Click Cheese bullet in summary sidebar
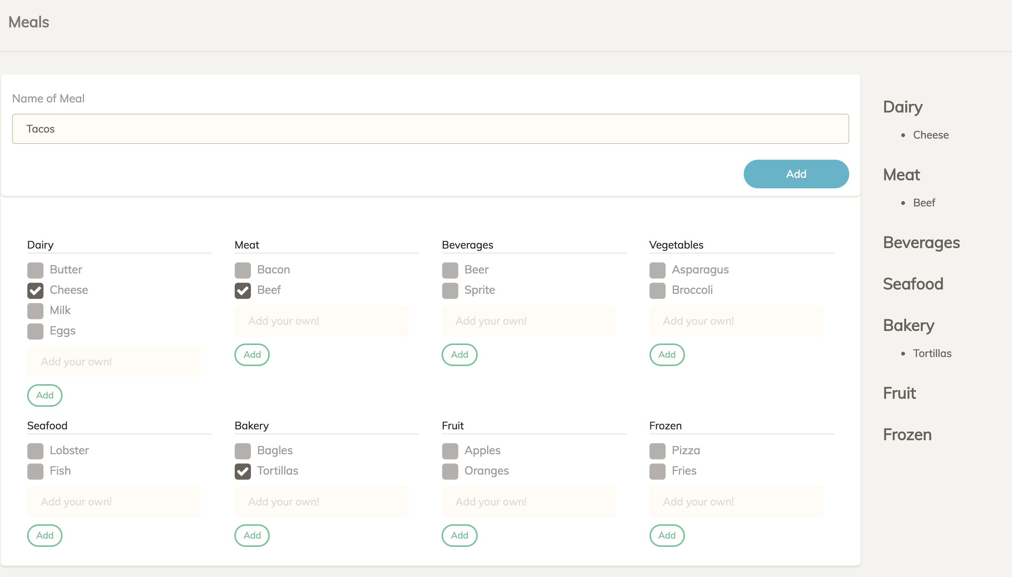Viewport: 1012px width, 577px height. [931, 135]
